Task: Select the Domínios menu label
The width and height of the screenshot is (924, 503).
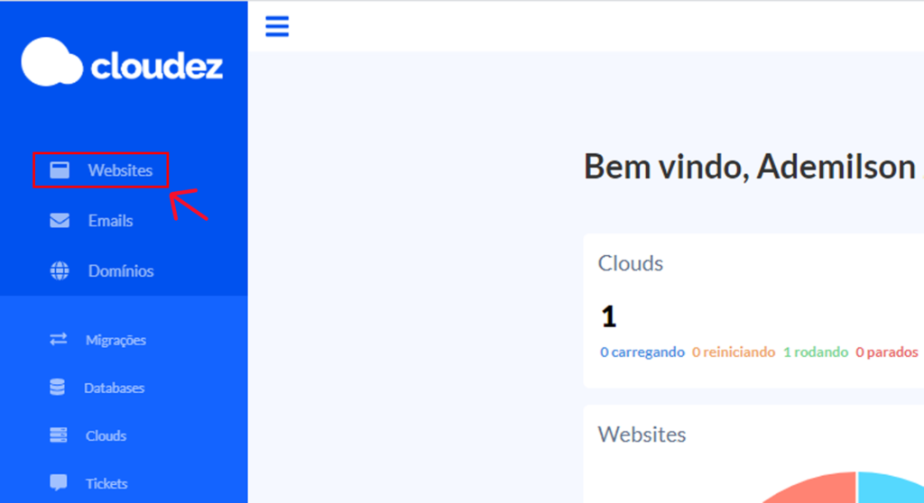Action: pos(121,271)
